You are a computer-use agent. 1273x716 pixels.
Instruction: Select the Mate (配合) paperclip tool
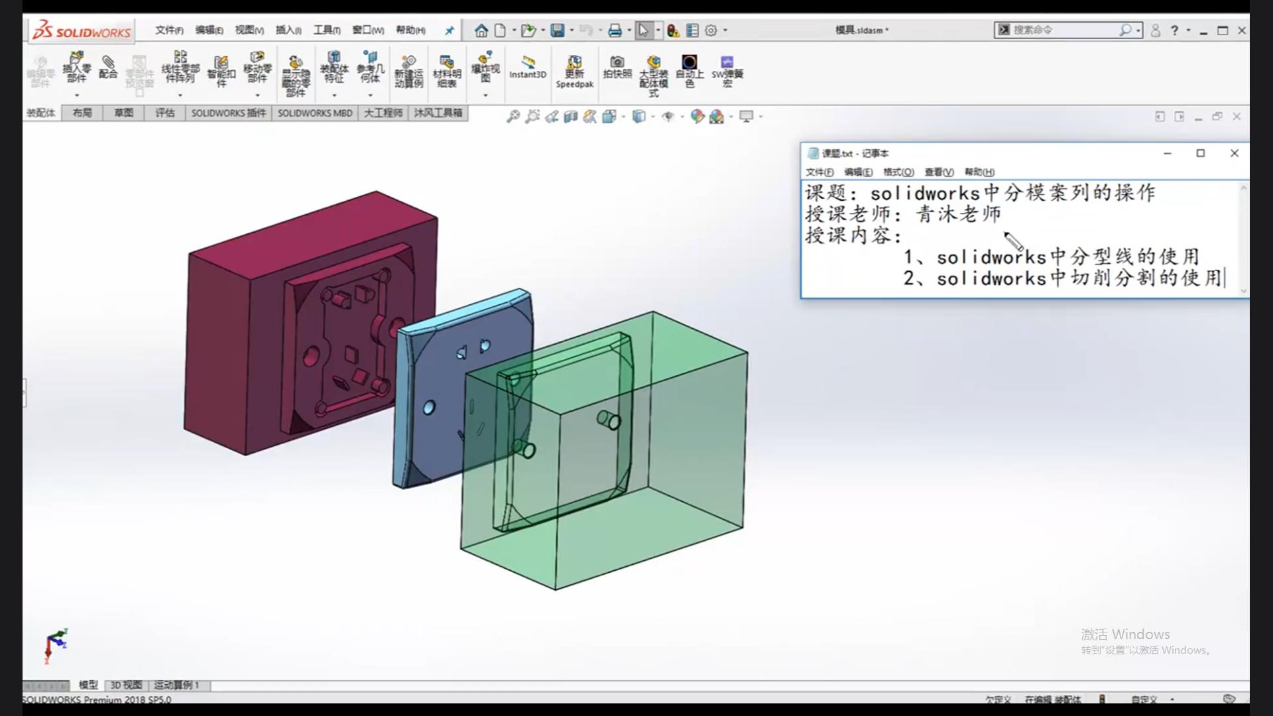[x=108, y=68]
